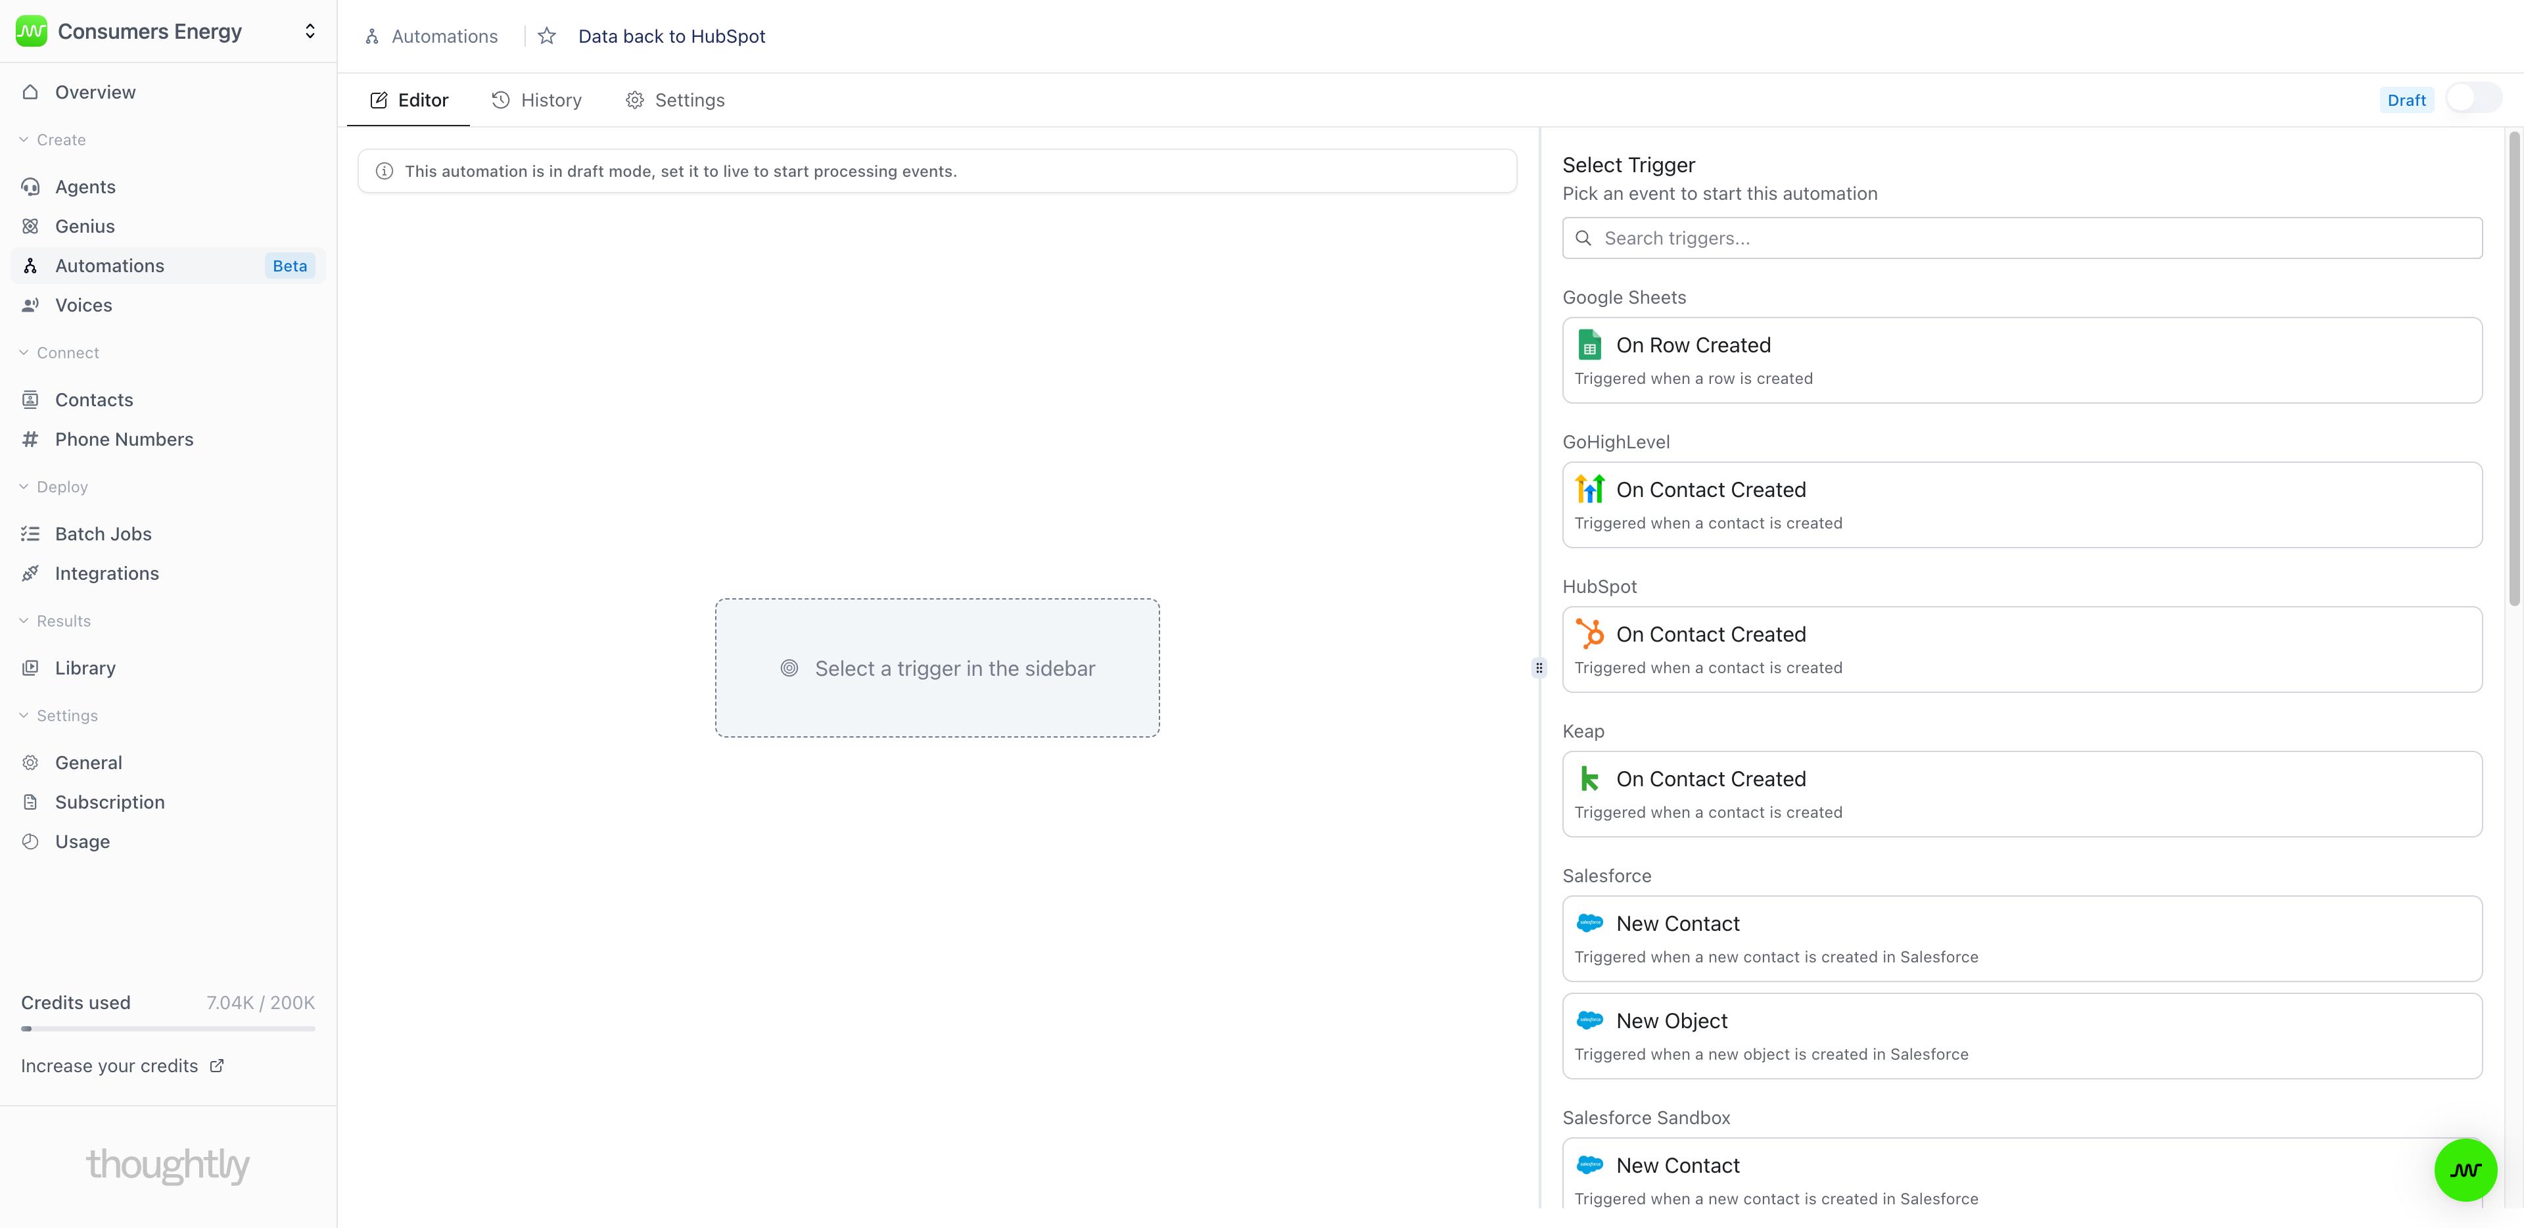
Task: Select Salesforce New Object trigger
Action: (x=2021, y=1036)
